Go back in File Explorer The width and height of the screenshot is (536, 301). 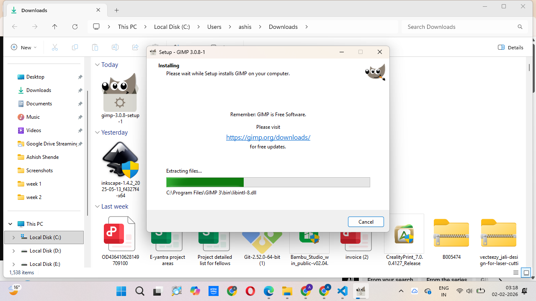tap(15, 27)
